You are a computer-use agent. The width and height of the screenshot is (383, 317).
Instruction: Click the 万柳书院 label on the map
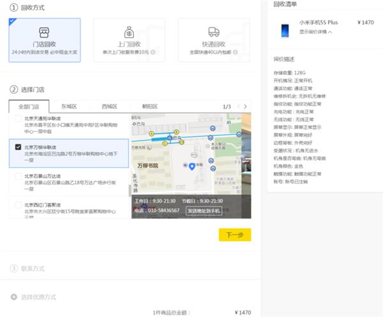tap(148, 166)
